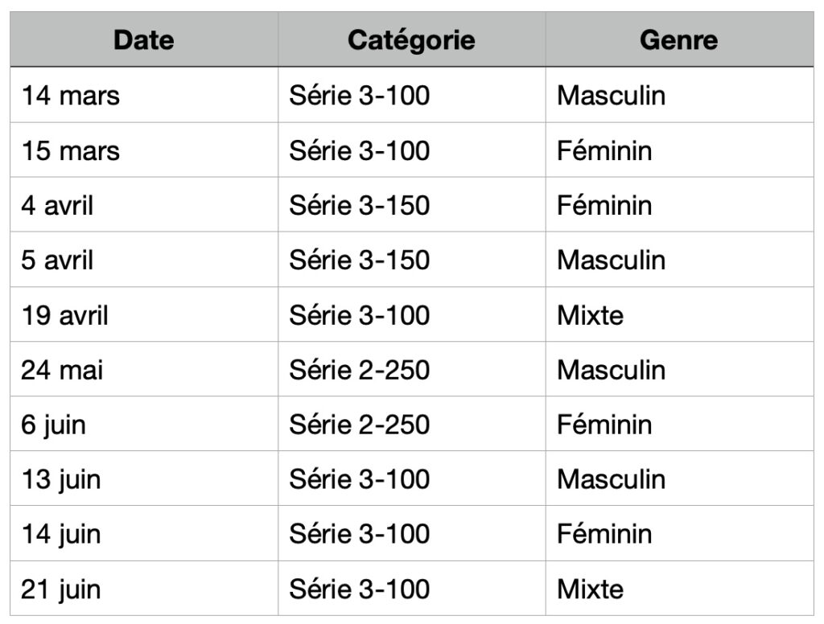This screenshot has height=624, width=824.
Task: Click the 4 avril cell
Action: click(x=58, y=205)
